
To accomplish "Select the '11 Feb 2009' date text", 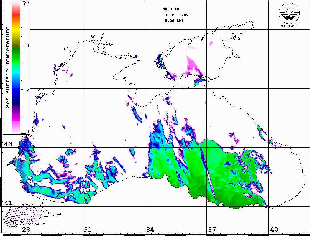I will coord(175,15).
